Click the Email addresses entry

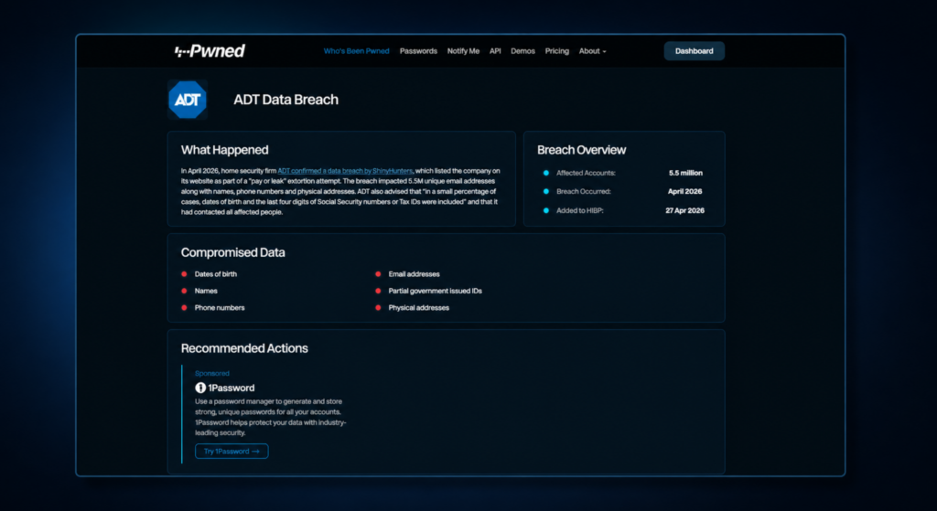point(415,274)
